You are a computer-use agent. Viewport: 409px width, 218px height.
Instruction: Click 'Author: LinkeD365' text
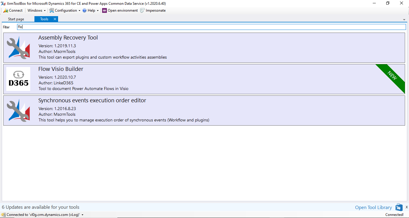coord(56,83)
